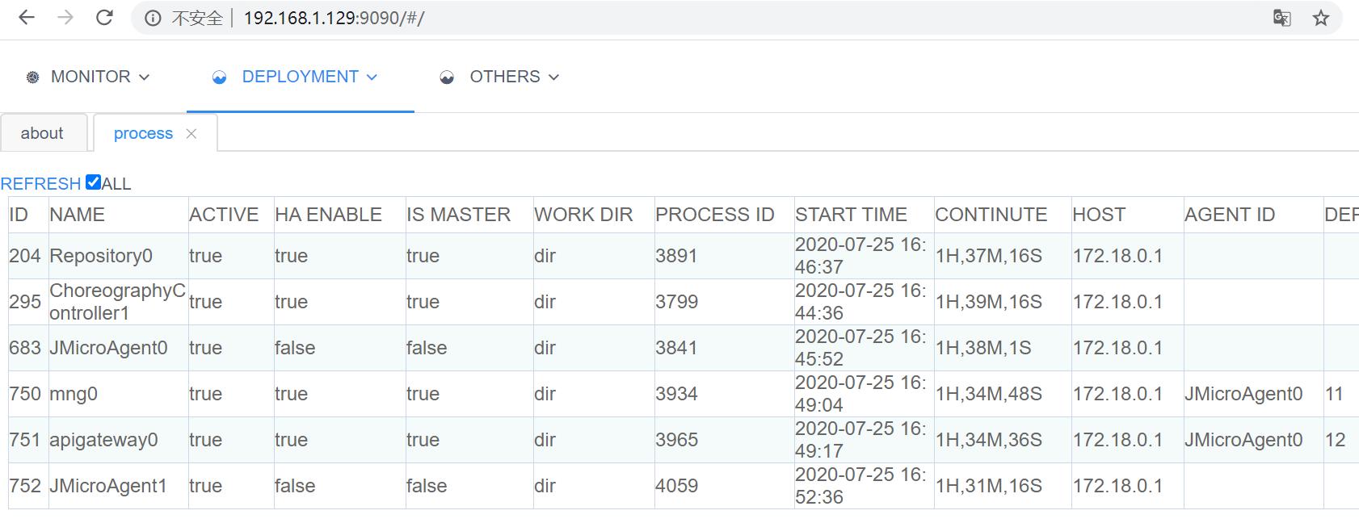This screenshot has height=523, width=1359.
Task: Open the translate page icon
Action: 1281,18
